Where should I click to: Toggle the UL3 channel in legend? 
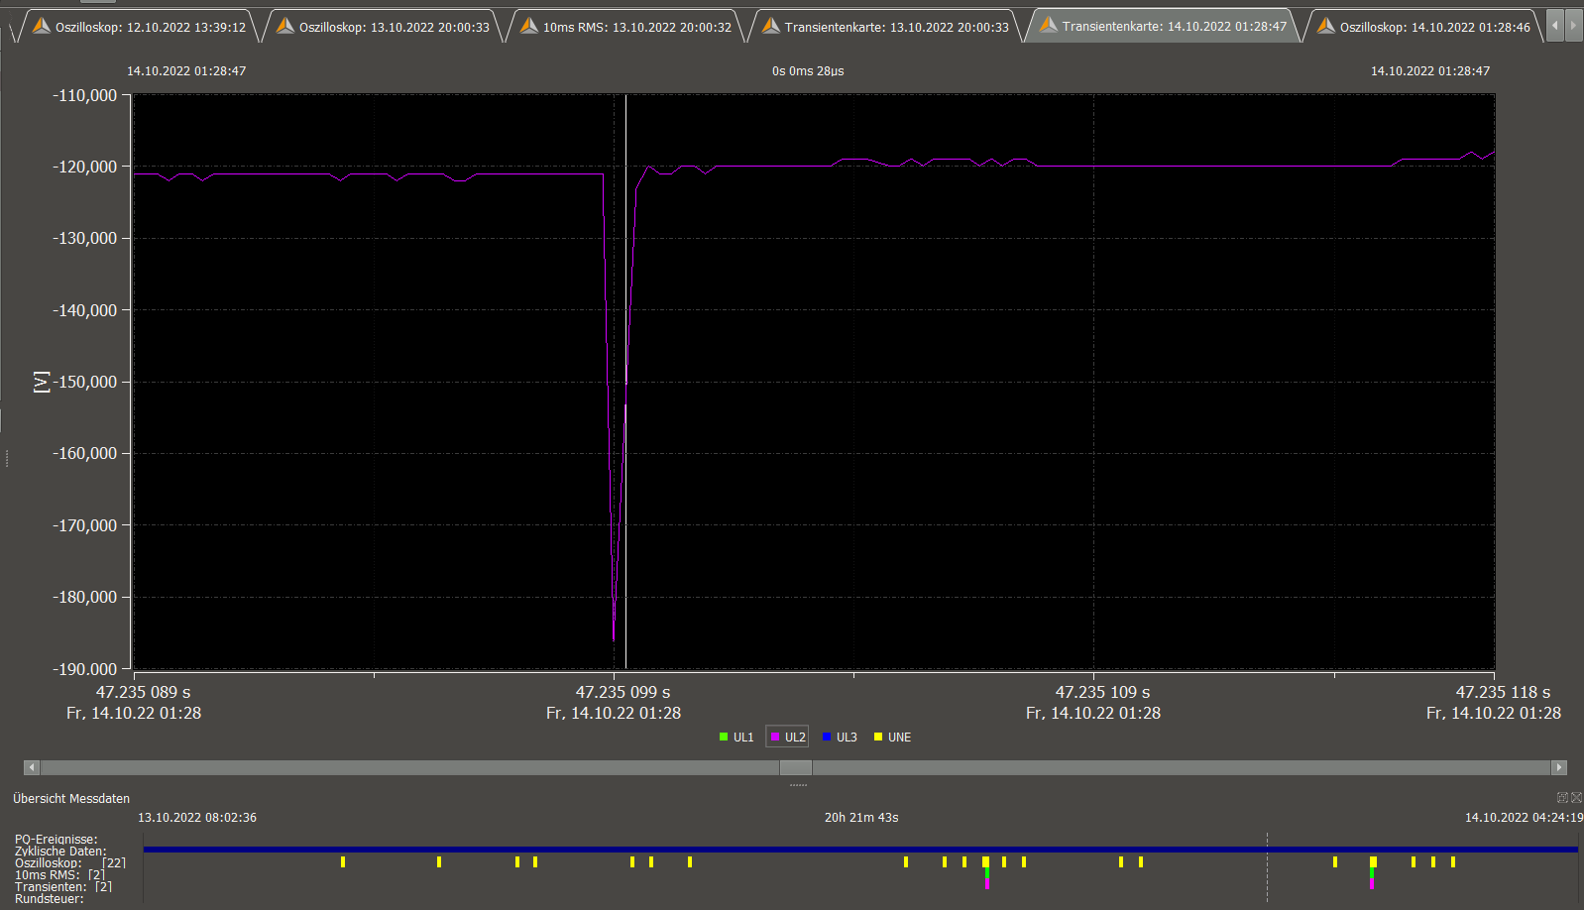click(840, 738)
